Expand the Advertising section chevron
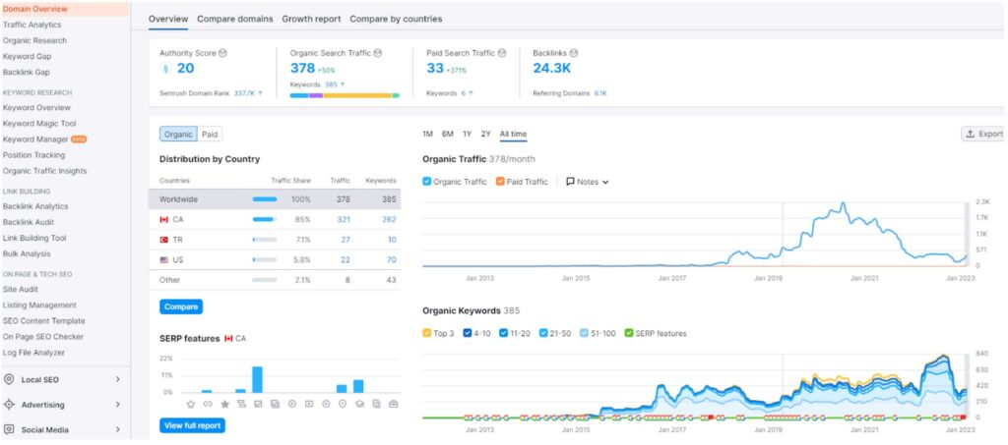Image resolution: width=1008 pixels, height=445 pixels. (118, 405)
